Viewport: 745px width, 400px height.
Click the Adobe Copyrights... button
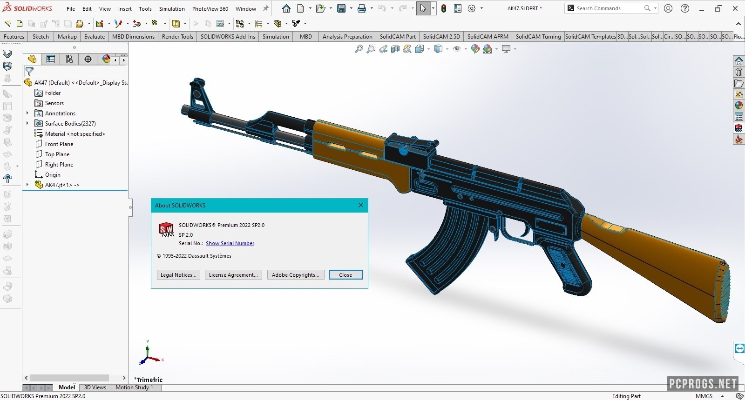click(x=296, y=275)
